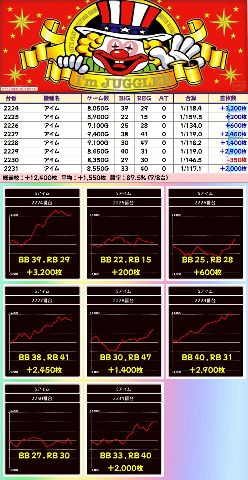This screenshot has height=480, width=248.
Task: Select the 合算 column header
Action: pyautogui.click(x=191, y=98)
